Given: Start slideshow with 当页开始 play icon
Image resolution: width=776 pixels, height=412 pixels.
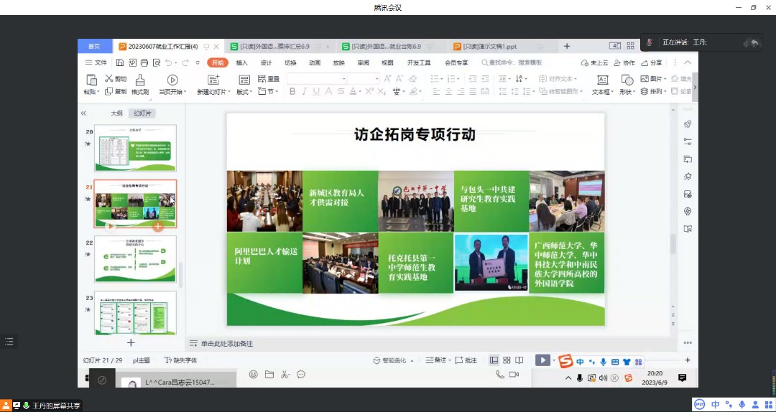Looking at the screenshot, I should [x=172, y=80].
